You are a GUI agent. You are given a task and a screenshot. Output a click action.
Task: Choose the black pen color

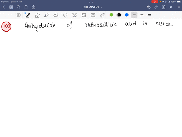coord(119,15)
